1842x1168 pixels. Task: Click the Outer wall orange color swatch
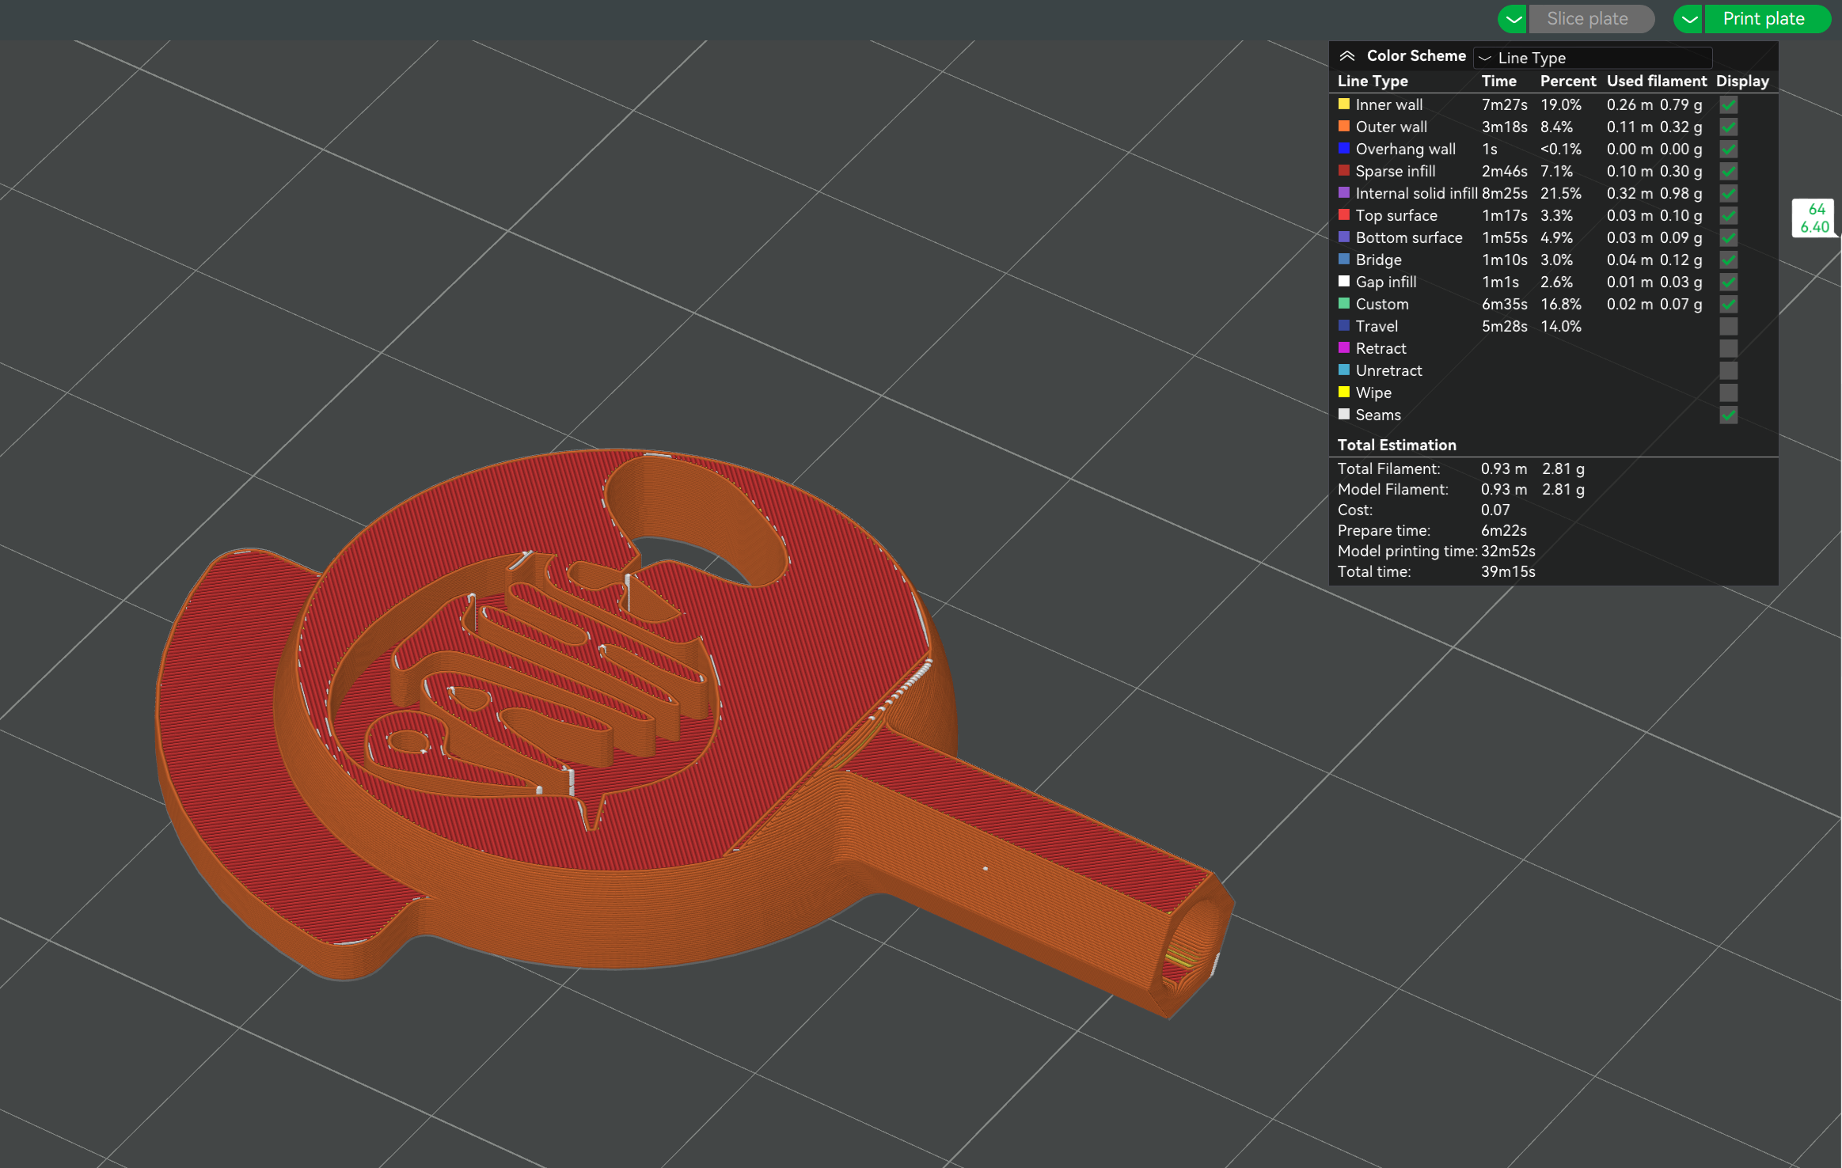coord(1344,126)
